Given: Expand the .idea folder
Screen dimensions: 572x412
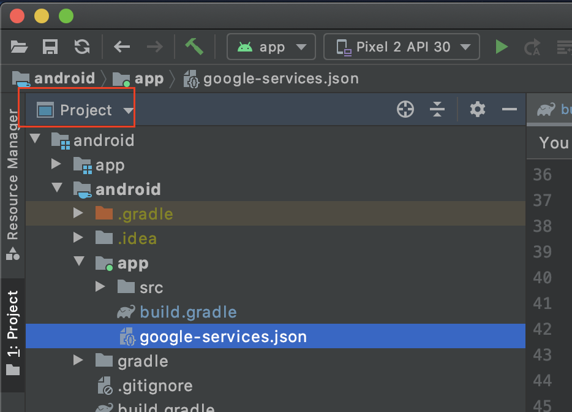Looking at the screenshot, I should click(78, 237).
